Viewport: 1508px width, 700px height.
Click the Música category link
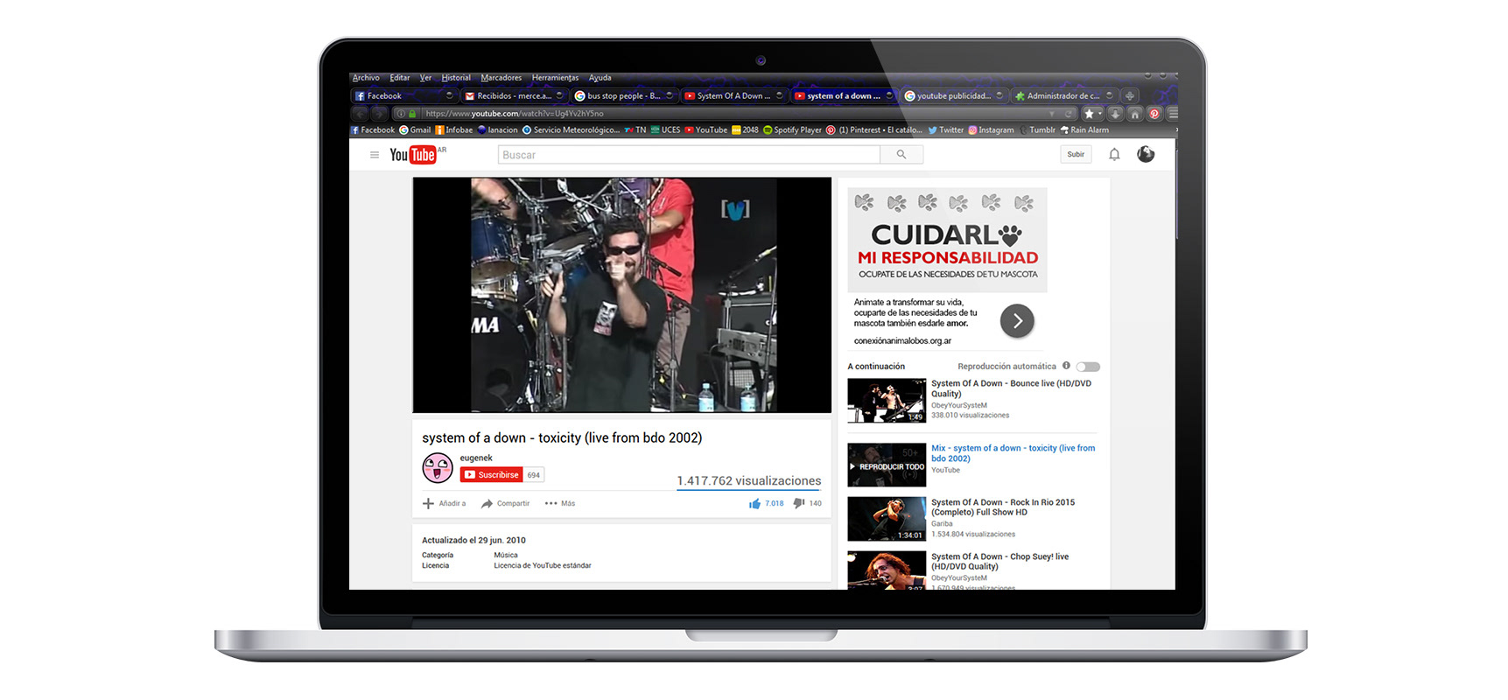pyautogui.click(x=506, y=555)
